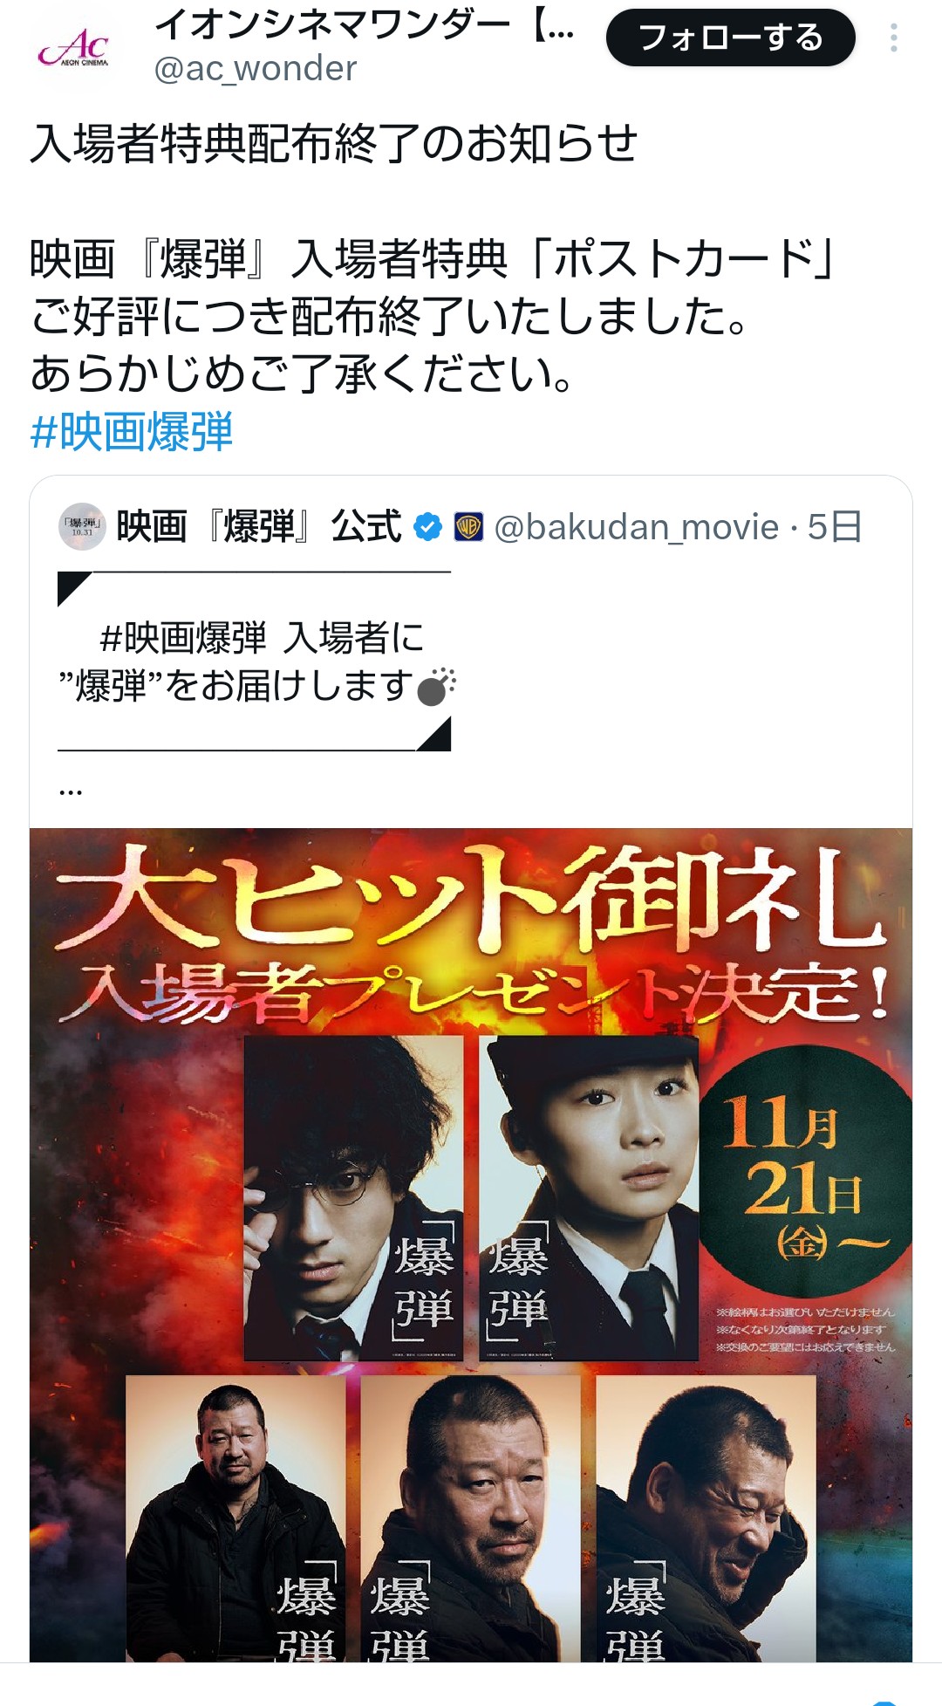The width and height of the screenshot is (942, 1706).
Task: Tap the 5日 timestamp of quoted tweet
Action: (835, 527)
